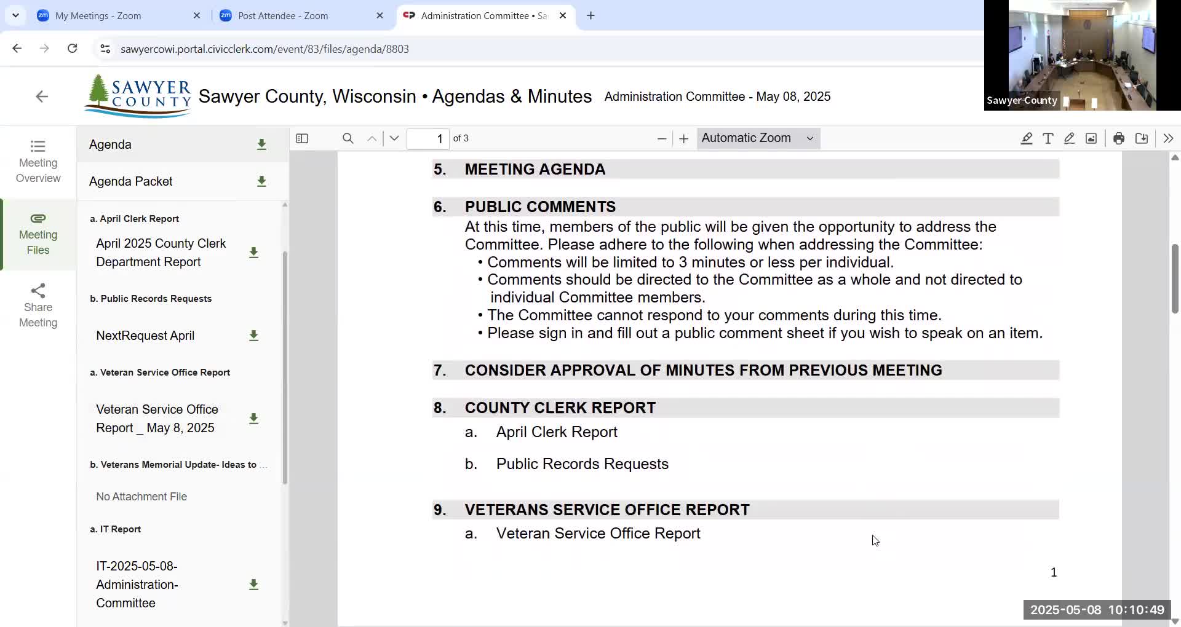Download IT-2025-05-08-Administration-Committee file
Viewport: 1181px width, 627px height.
coord(253,585)
